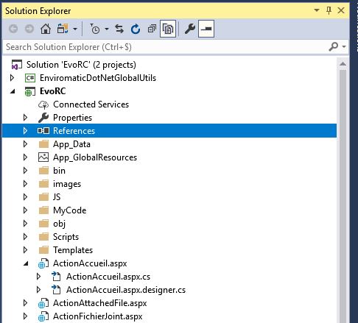Image resolution: width=358 pixels, height=323 pixels.
Task: Select ActionAccueil.aspx.cs file
Action: pos(108,277)
